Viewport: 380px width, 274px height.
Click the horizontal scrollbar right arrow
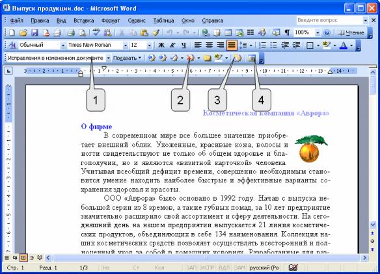click(365, 258)
